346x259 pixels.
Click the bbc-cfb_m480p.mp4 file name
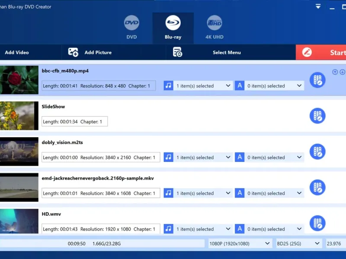click(65, 71)
